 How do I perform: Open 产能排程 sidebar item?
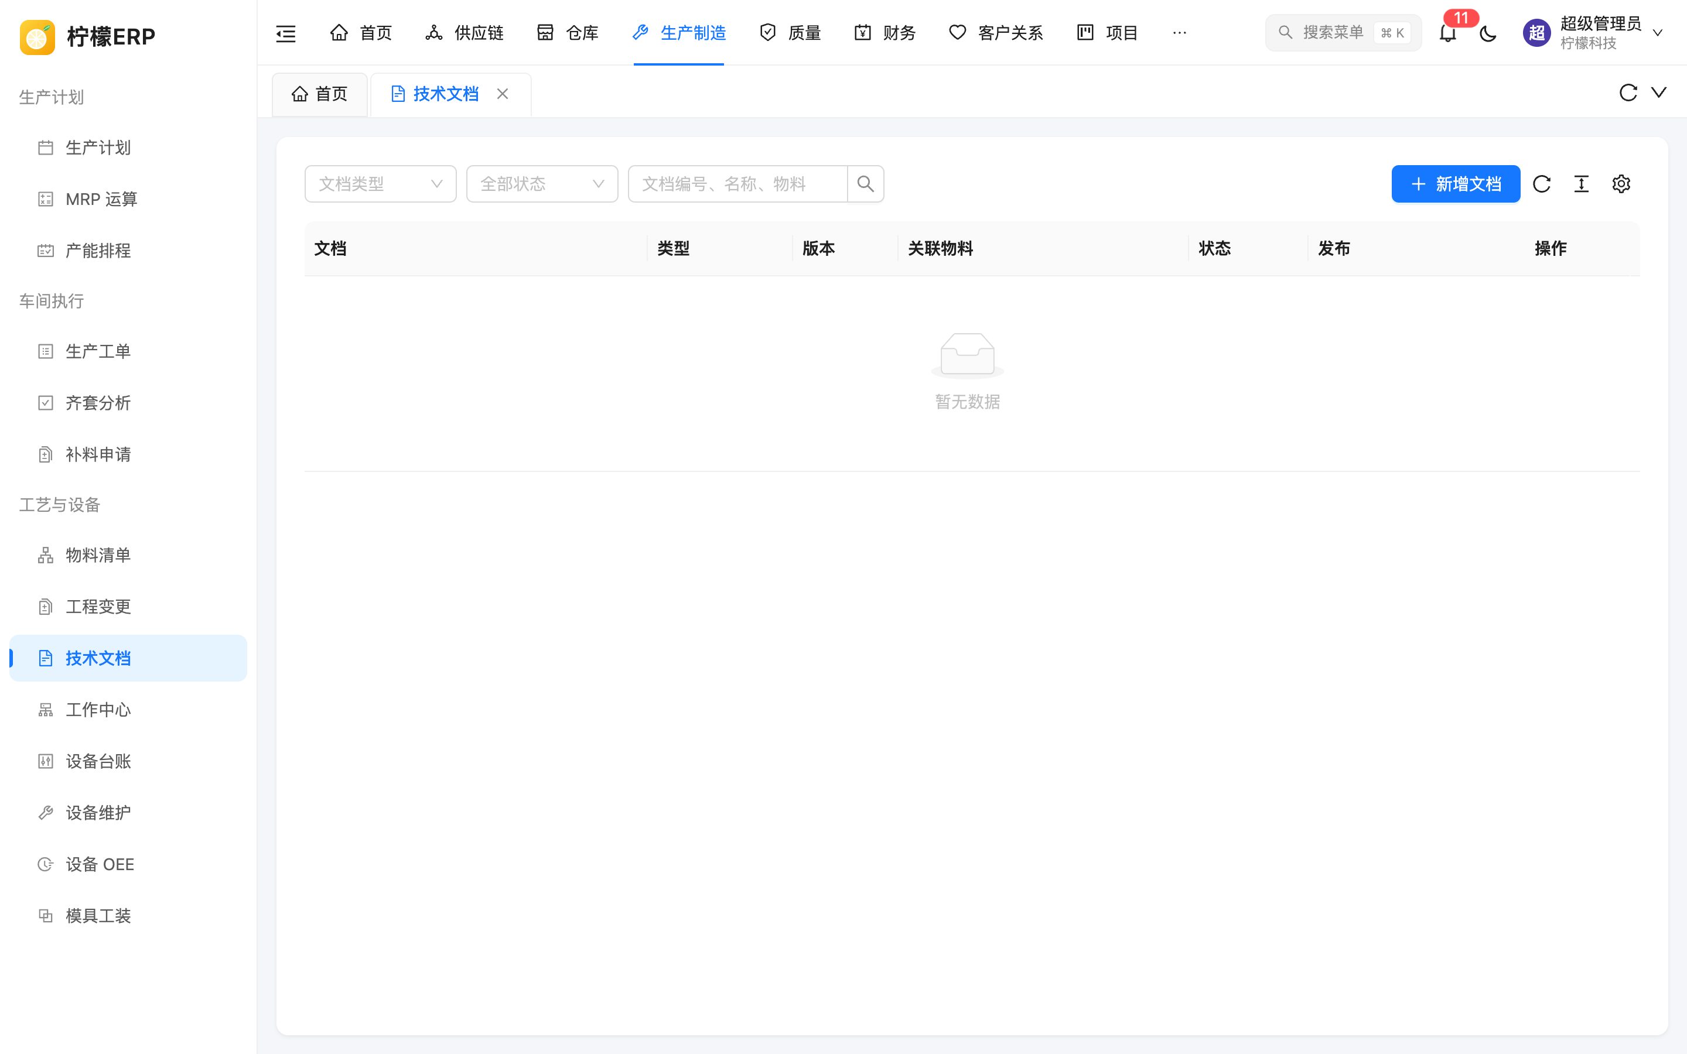[128, 251]
